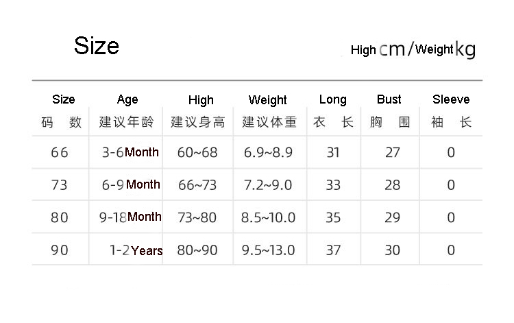Image resolution: width=514 pixels, height=323 pixels.
Task: Click the 7.2~9.0 weight value
Action: pos(268,185)
